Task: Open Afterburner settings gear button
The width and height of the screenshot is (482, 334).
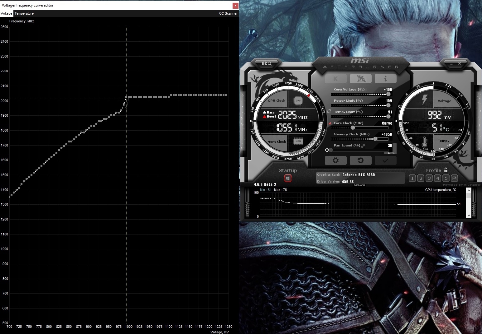Action: tap(335, 160)
